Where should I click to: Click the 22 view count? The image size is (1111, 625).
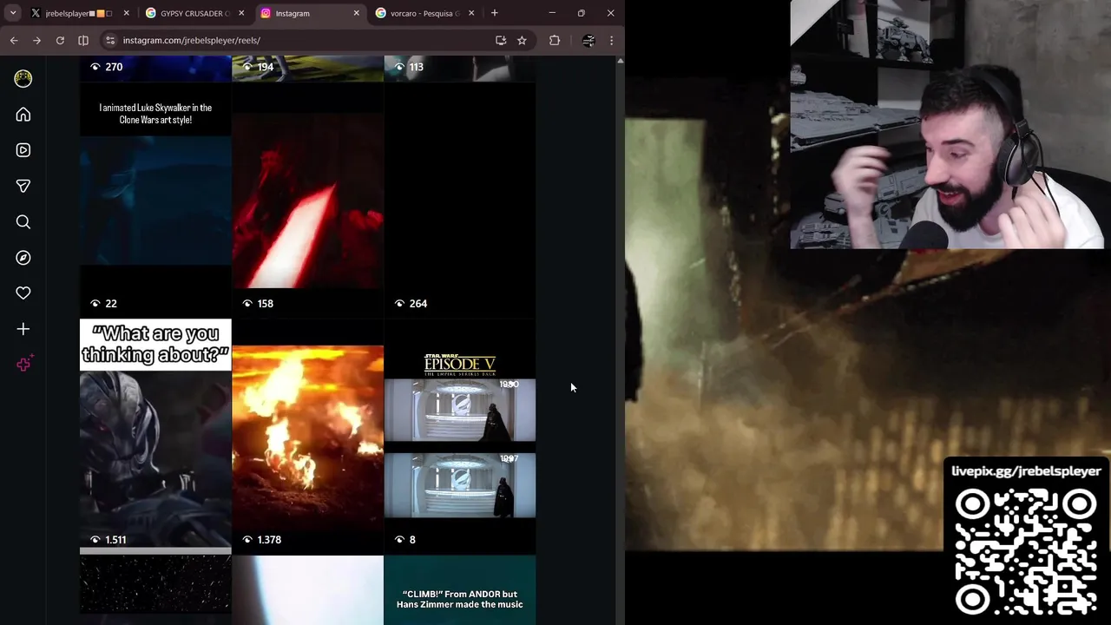click(x=110, y=304)
